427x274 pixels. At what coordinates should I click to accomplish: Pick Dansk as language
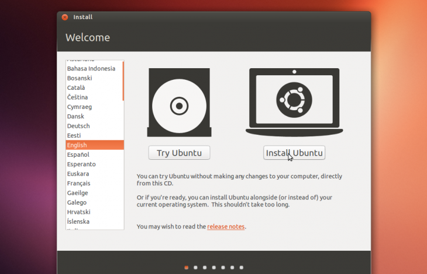[x=94, y=116]
